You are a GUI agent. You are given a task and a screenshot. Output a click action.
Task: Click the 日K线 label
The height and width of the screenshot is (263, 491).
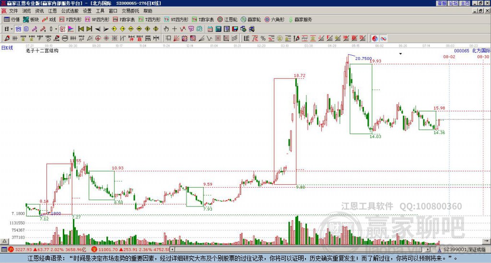click(x=7, y=48)
